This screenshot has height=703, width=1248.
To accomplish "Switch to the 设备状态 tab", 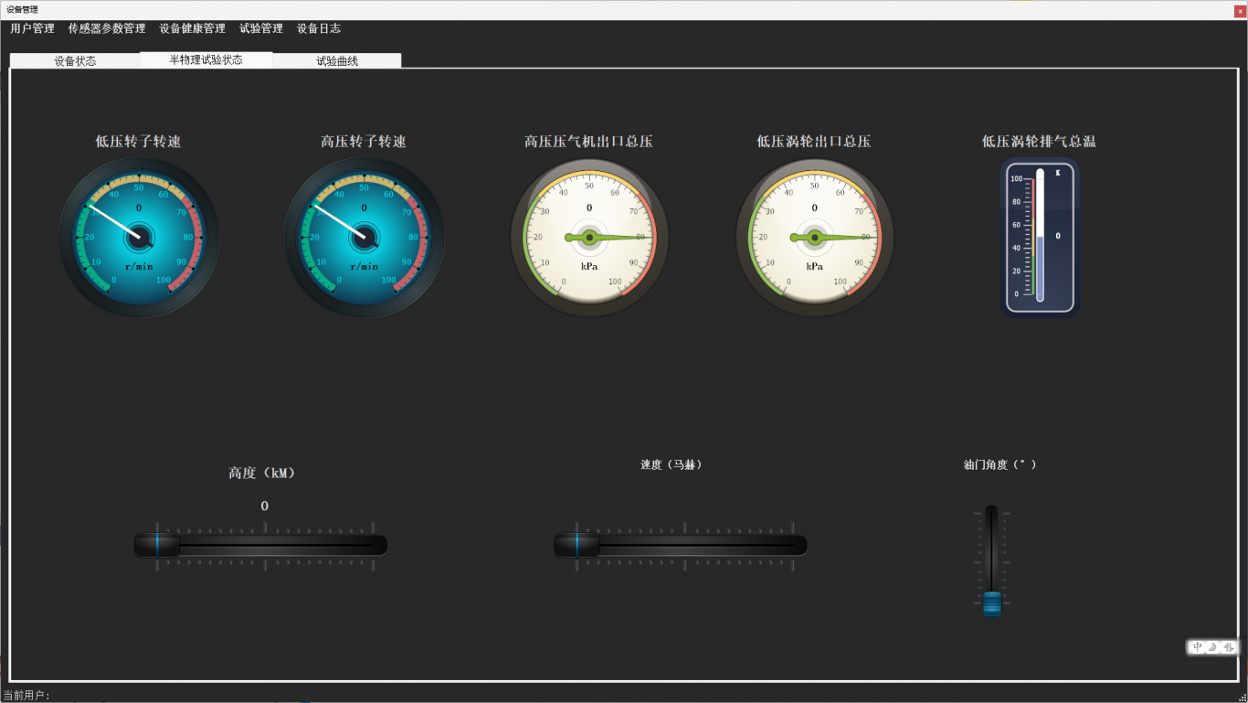I will pos(75,61).
